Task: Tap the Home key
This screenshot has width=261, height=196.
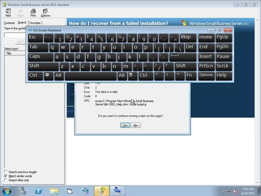Action: tap(206, 38)
